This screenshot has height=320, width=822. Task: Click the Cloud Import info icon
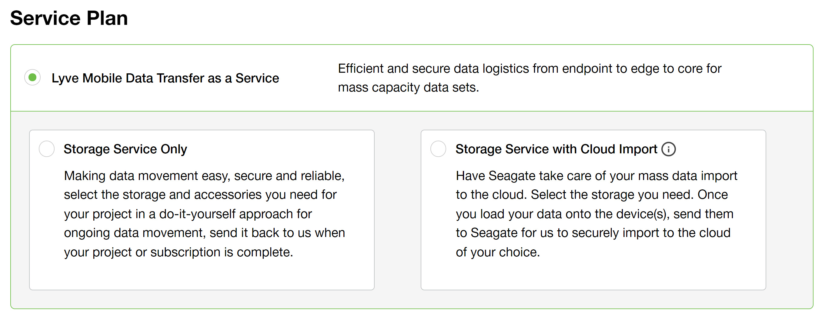pos(668,149)
